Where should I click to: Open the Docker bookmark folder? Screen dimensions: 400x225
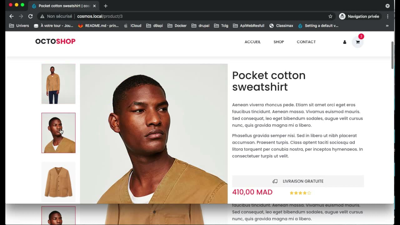[x=177, y=26]
